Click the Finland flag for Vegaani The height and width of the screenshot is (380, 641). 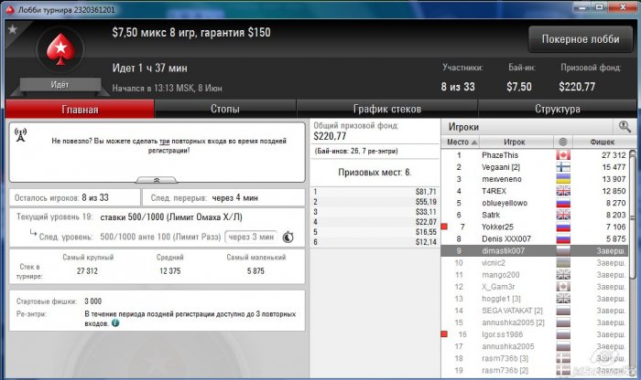pyautogui.click(x=563, y=167)
